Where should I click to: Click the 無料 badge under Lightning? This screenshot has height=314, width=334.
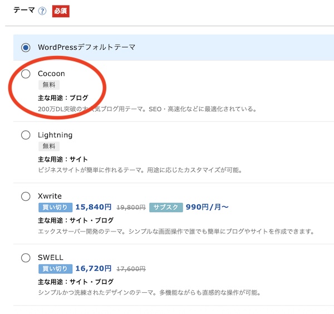[49, 146]
